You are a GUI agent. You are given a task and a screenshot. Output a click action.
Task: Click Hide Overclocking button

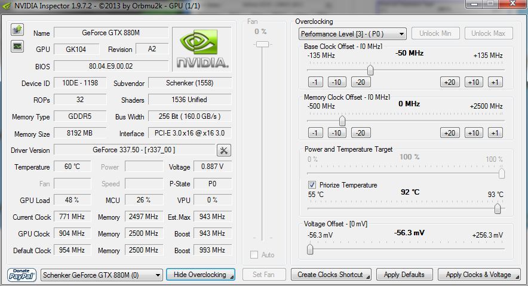pos(201,275)
